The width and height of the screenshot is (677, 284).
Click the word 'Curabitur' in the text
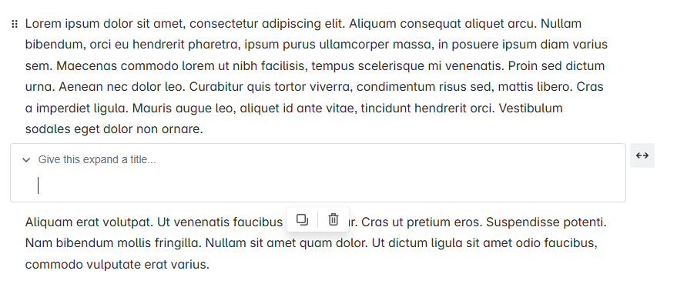[x=216, y=87]
